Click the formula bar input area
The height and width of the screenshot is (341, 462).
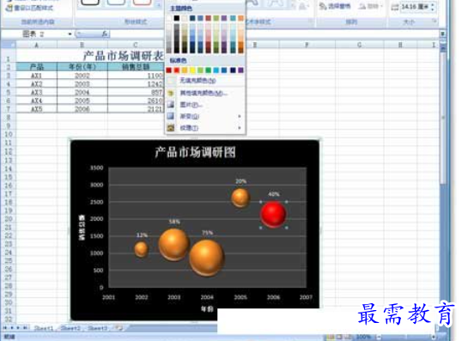(274, 33)
